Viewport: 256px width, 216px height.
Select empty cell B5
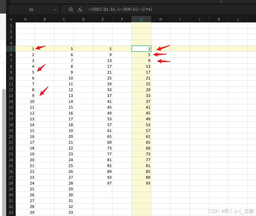click(44, 49)
